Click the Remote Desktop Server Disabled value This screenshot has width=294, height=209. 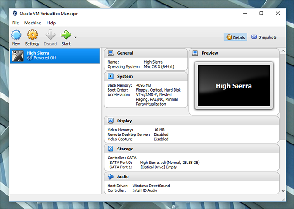click(161, 135)
